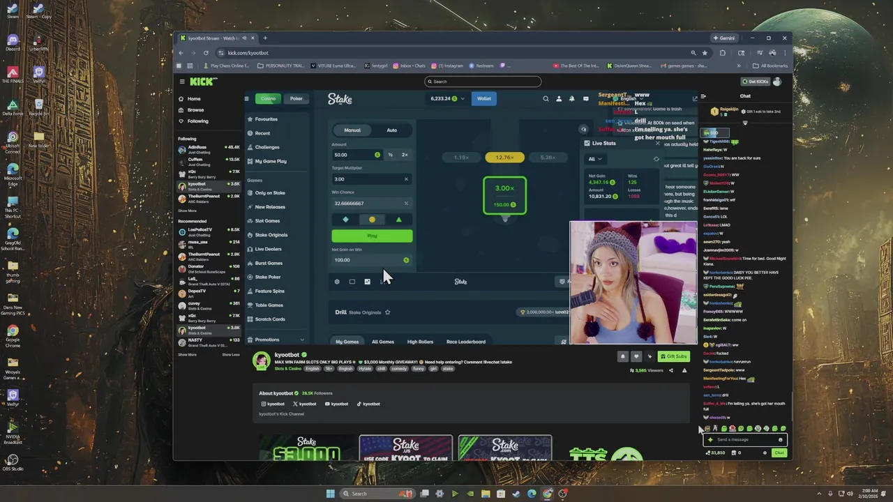Open browser extensions puzzle icon
This screenshot has height=502, width=893.
pos(722,53)
